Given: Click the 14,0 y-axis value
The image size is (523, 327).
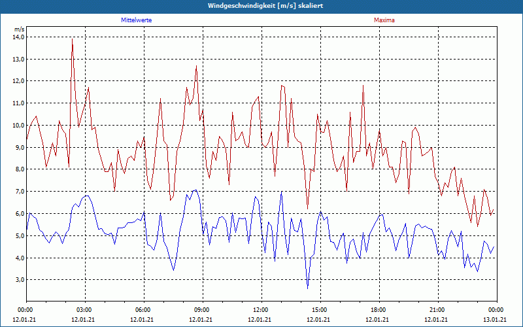Looking at the screenshot, I should pyautogui.click(x=19, y=37).
